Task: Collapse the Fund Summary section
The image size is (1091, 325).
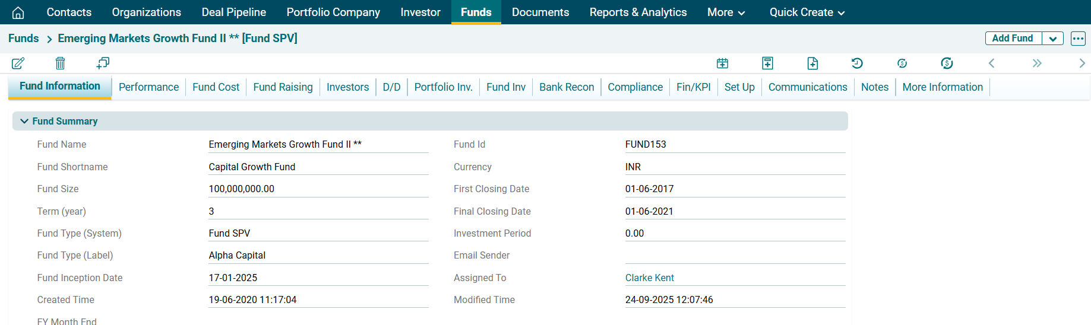Action: tap(24, 121)
